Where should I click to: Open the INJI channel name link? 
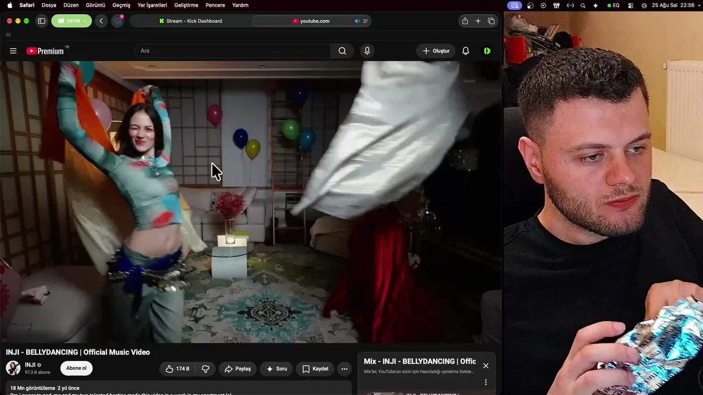click(30, 365)
